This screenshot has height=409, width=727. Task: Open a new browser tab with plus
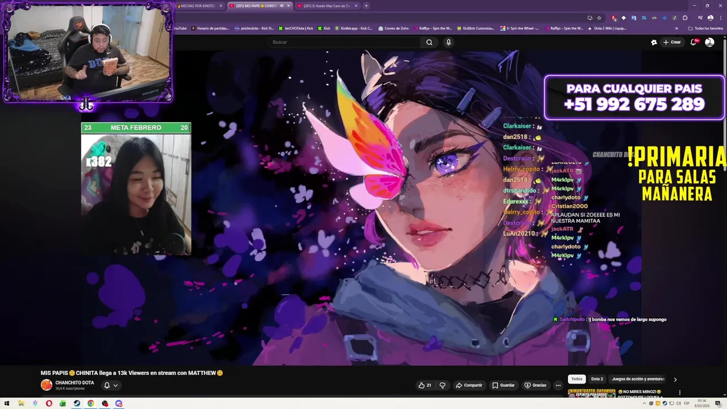tap(366, 6)
